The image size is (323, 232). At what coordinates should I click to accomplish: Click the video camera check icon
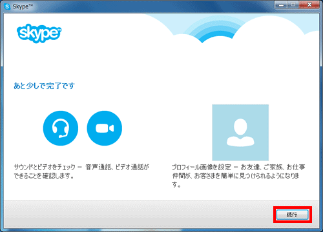coord(105,128)
